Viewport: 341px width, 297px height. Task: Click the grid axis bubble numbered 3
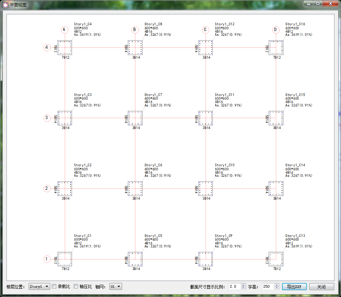click(47, 118)
